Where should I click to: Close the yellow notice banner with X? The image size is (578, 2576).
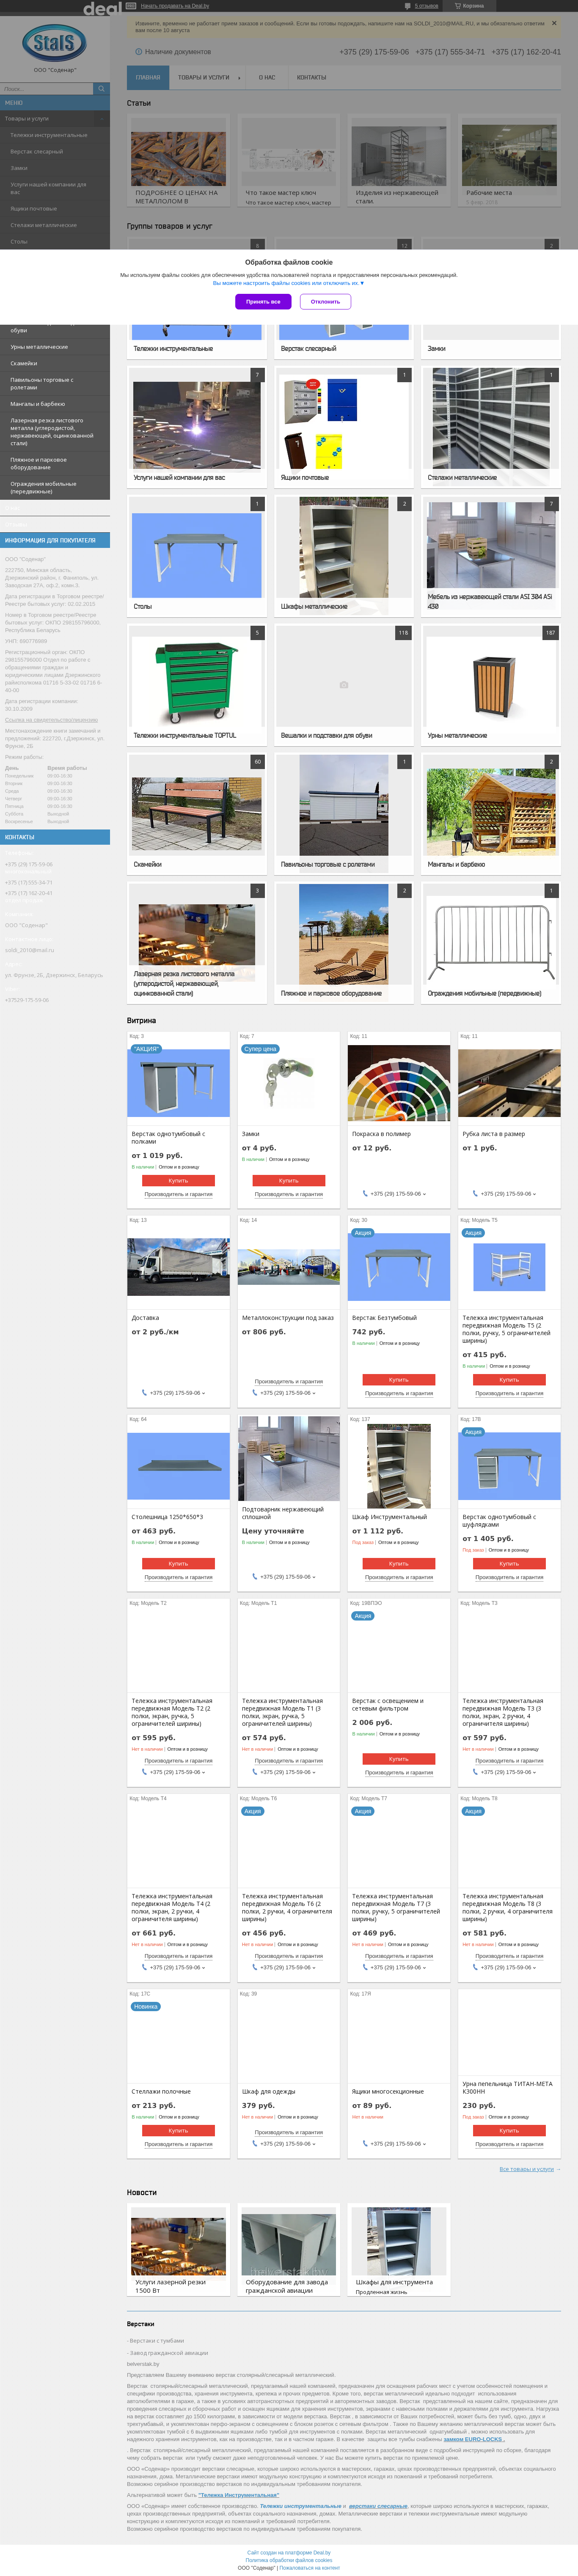[554, 23]
